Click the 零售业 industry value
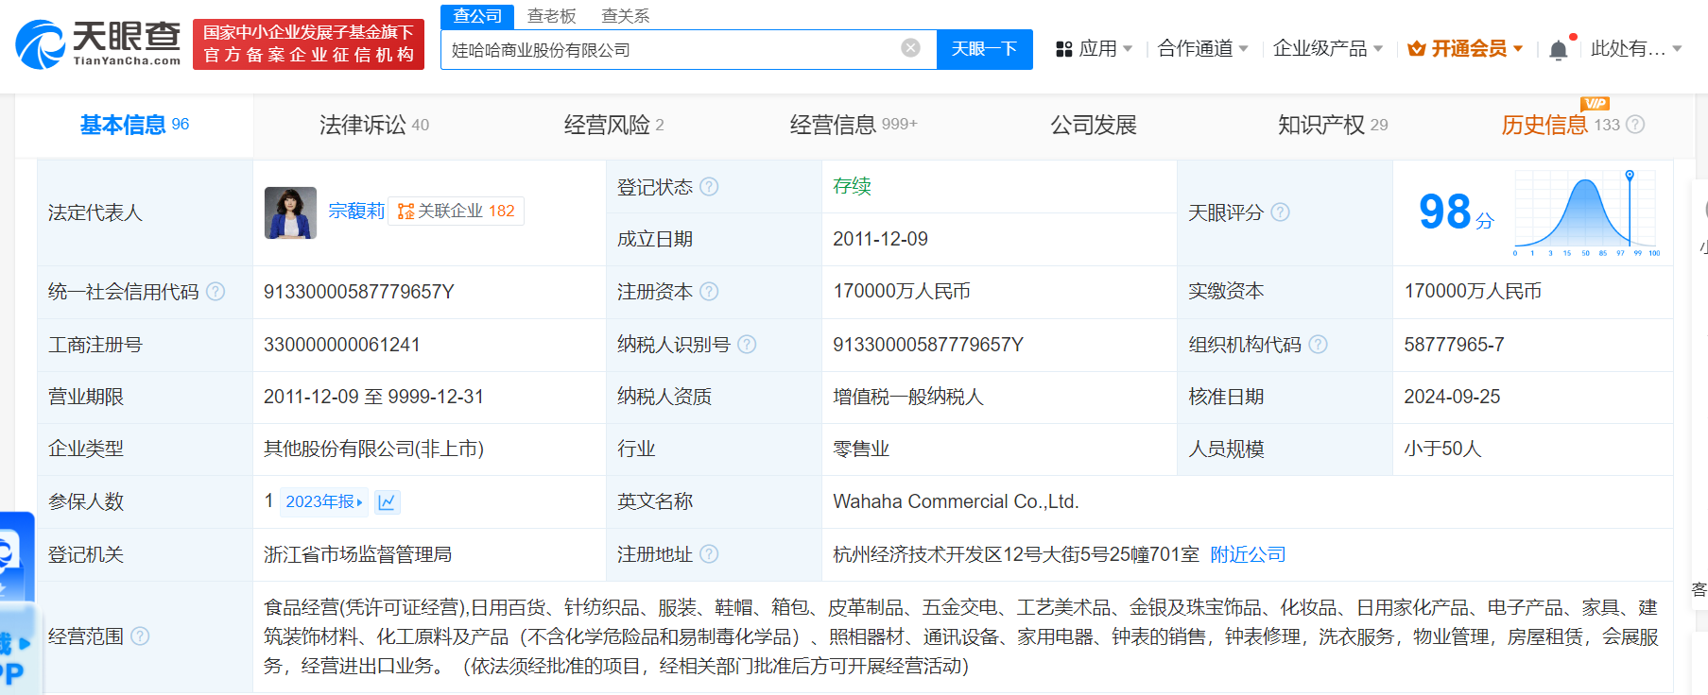 [x=861, y=449]
